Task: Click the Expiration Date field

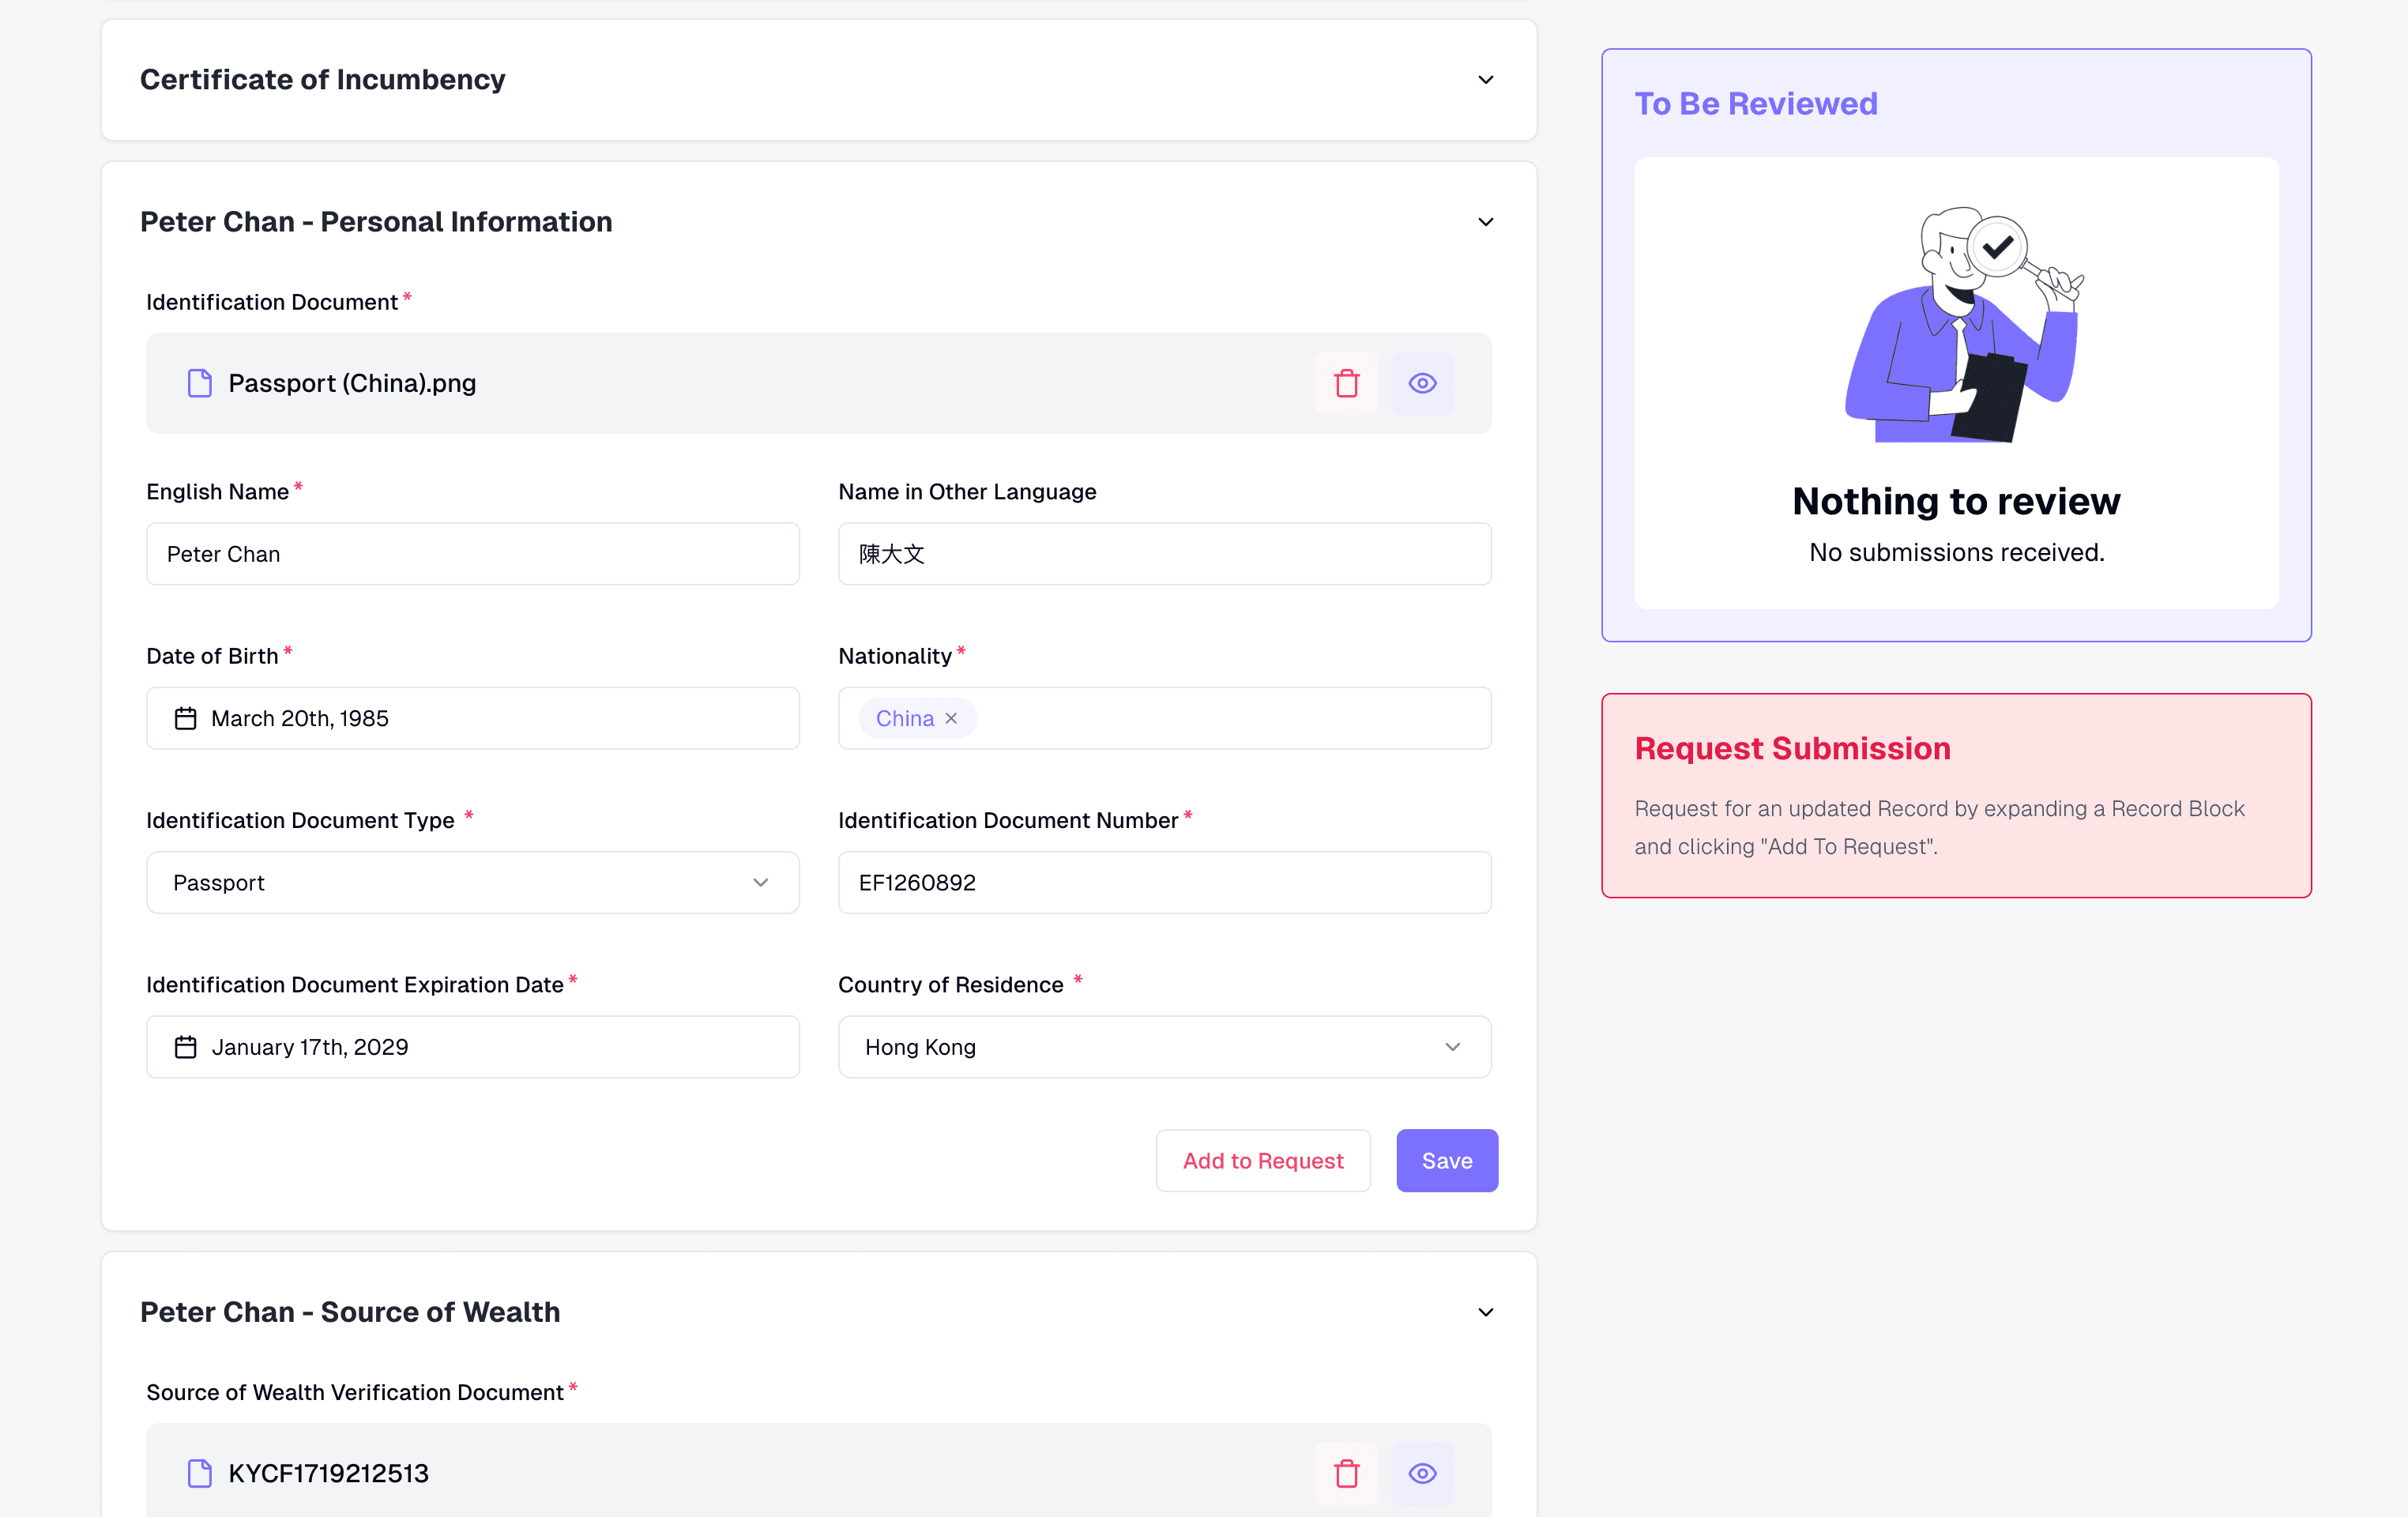Action: 473,1047
